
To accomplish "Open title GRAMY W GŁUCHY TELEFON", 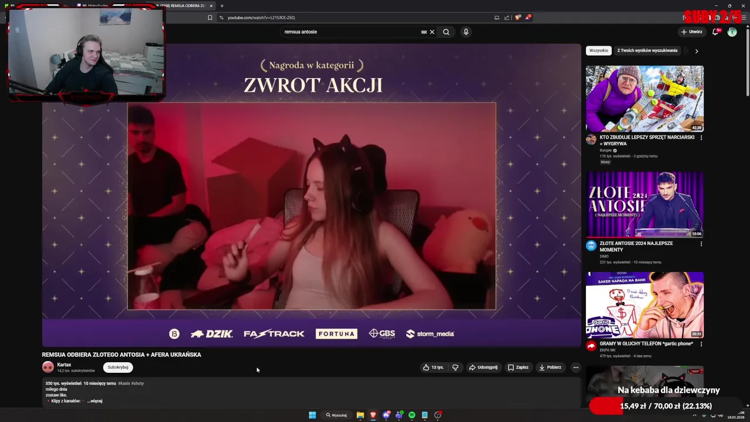I will [x=646, y=344].
